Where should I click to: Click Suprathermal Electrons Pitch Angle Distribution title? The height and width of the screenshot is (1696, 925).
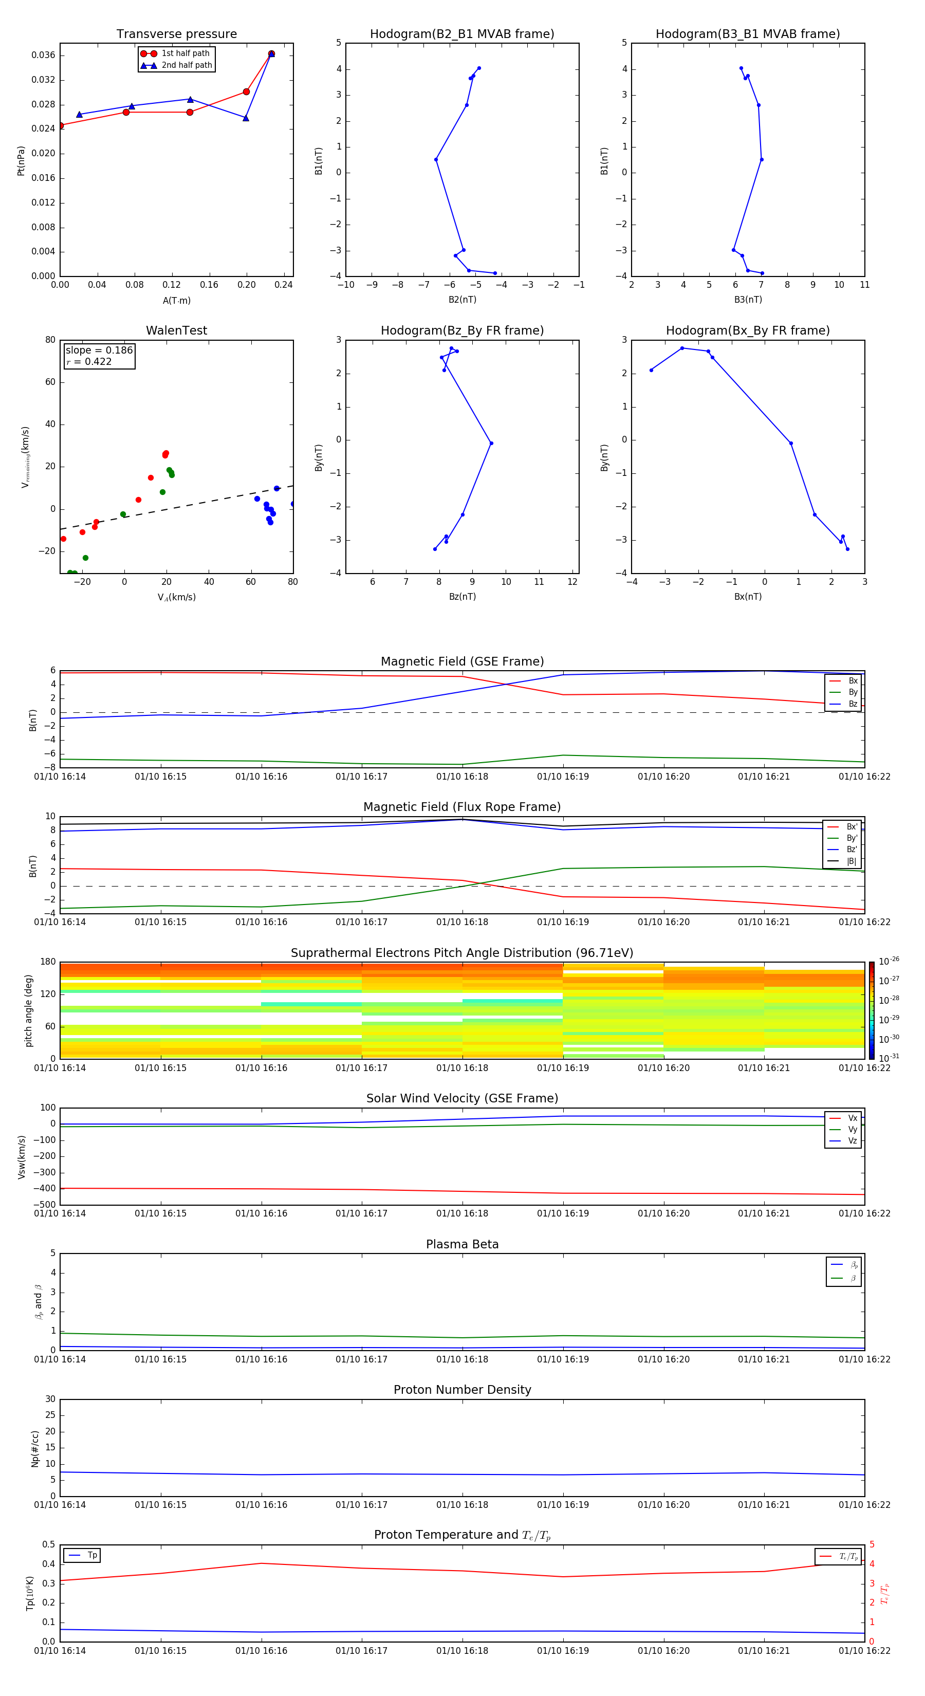(x=462, y=953)
